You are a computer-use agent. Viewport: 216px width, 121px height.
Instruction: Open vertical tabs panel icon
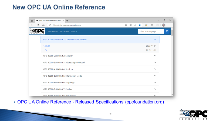pyautogui.click(x=32, y=21)
